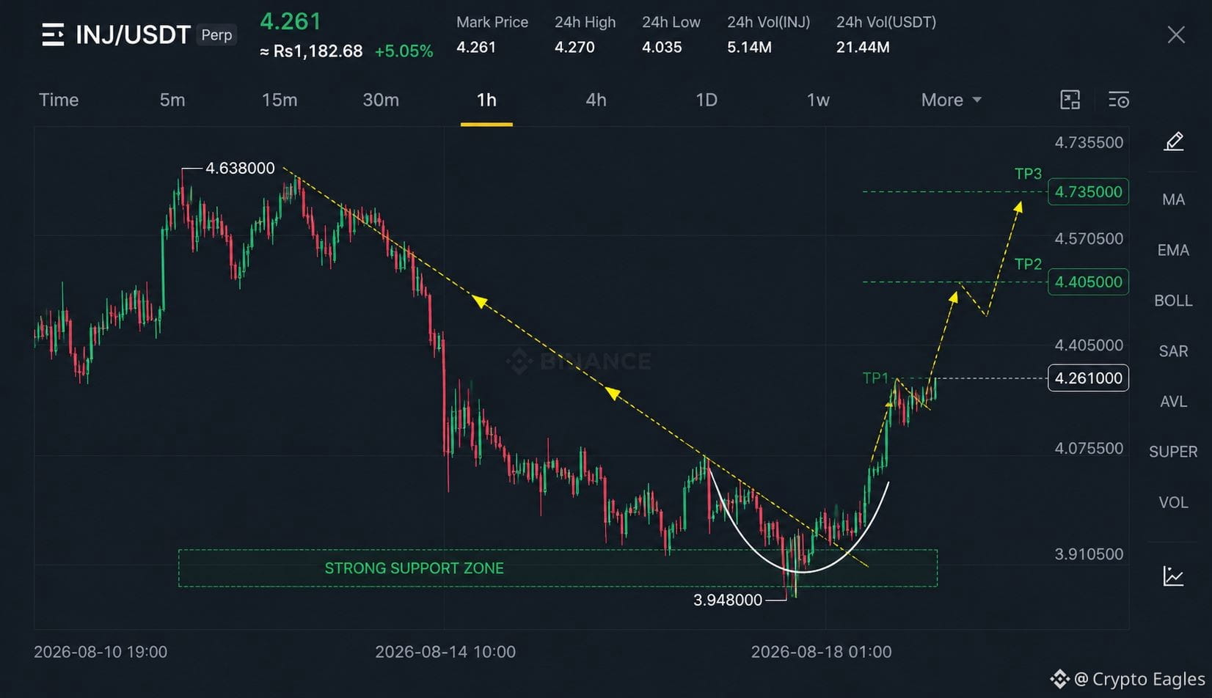The width and height of the screenshot is (1212, 698).
Task: Select the 1h timeframe tab
Action: pyautogui.click(x=486, y=100)
